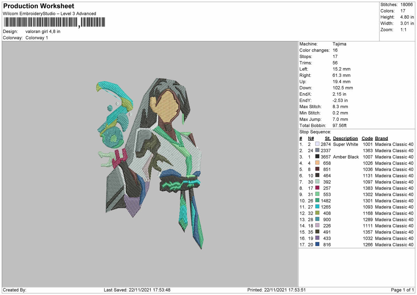
Task: Click the Machine value Tajima
Action: 339,44
